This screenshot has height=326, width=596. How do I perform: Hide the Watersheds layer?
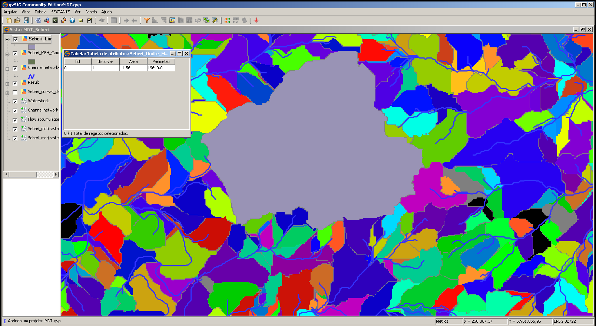pyautogui.click(x=15, y=101)
